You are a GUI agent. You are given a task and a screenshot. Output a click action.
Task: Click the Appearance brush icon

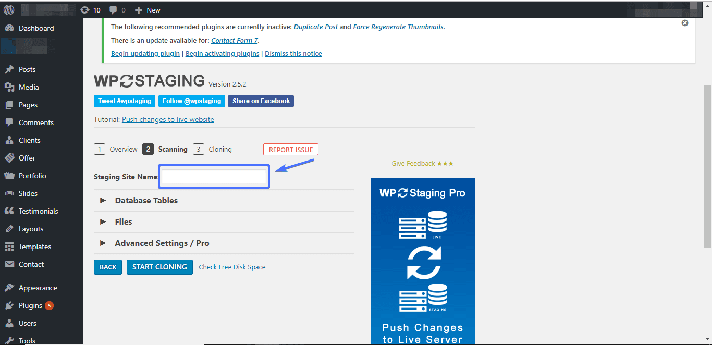[x=9, y=288]
